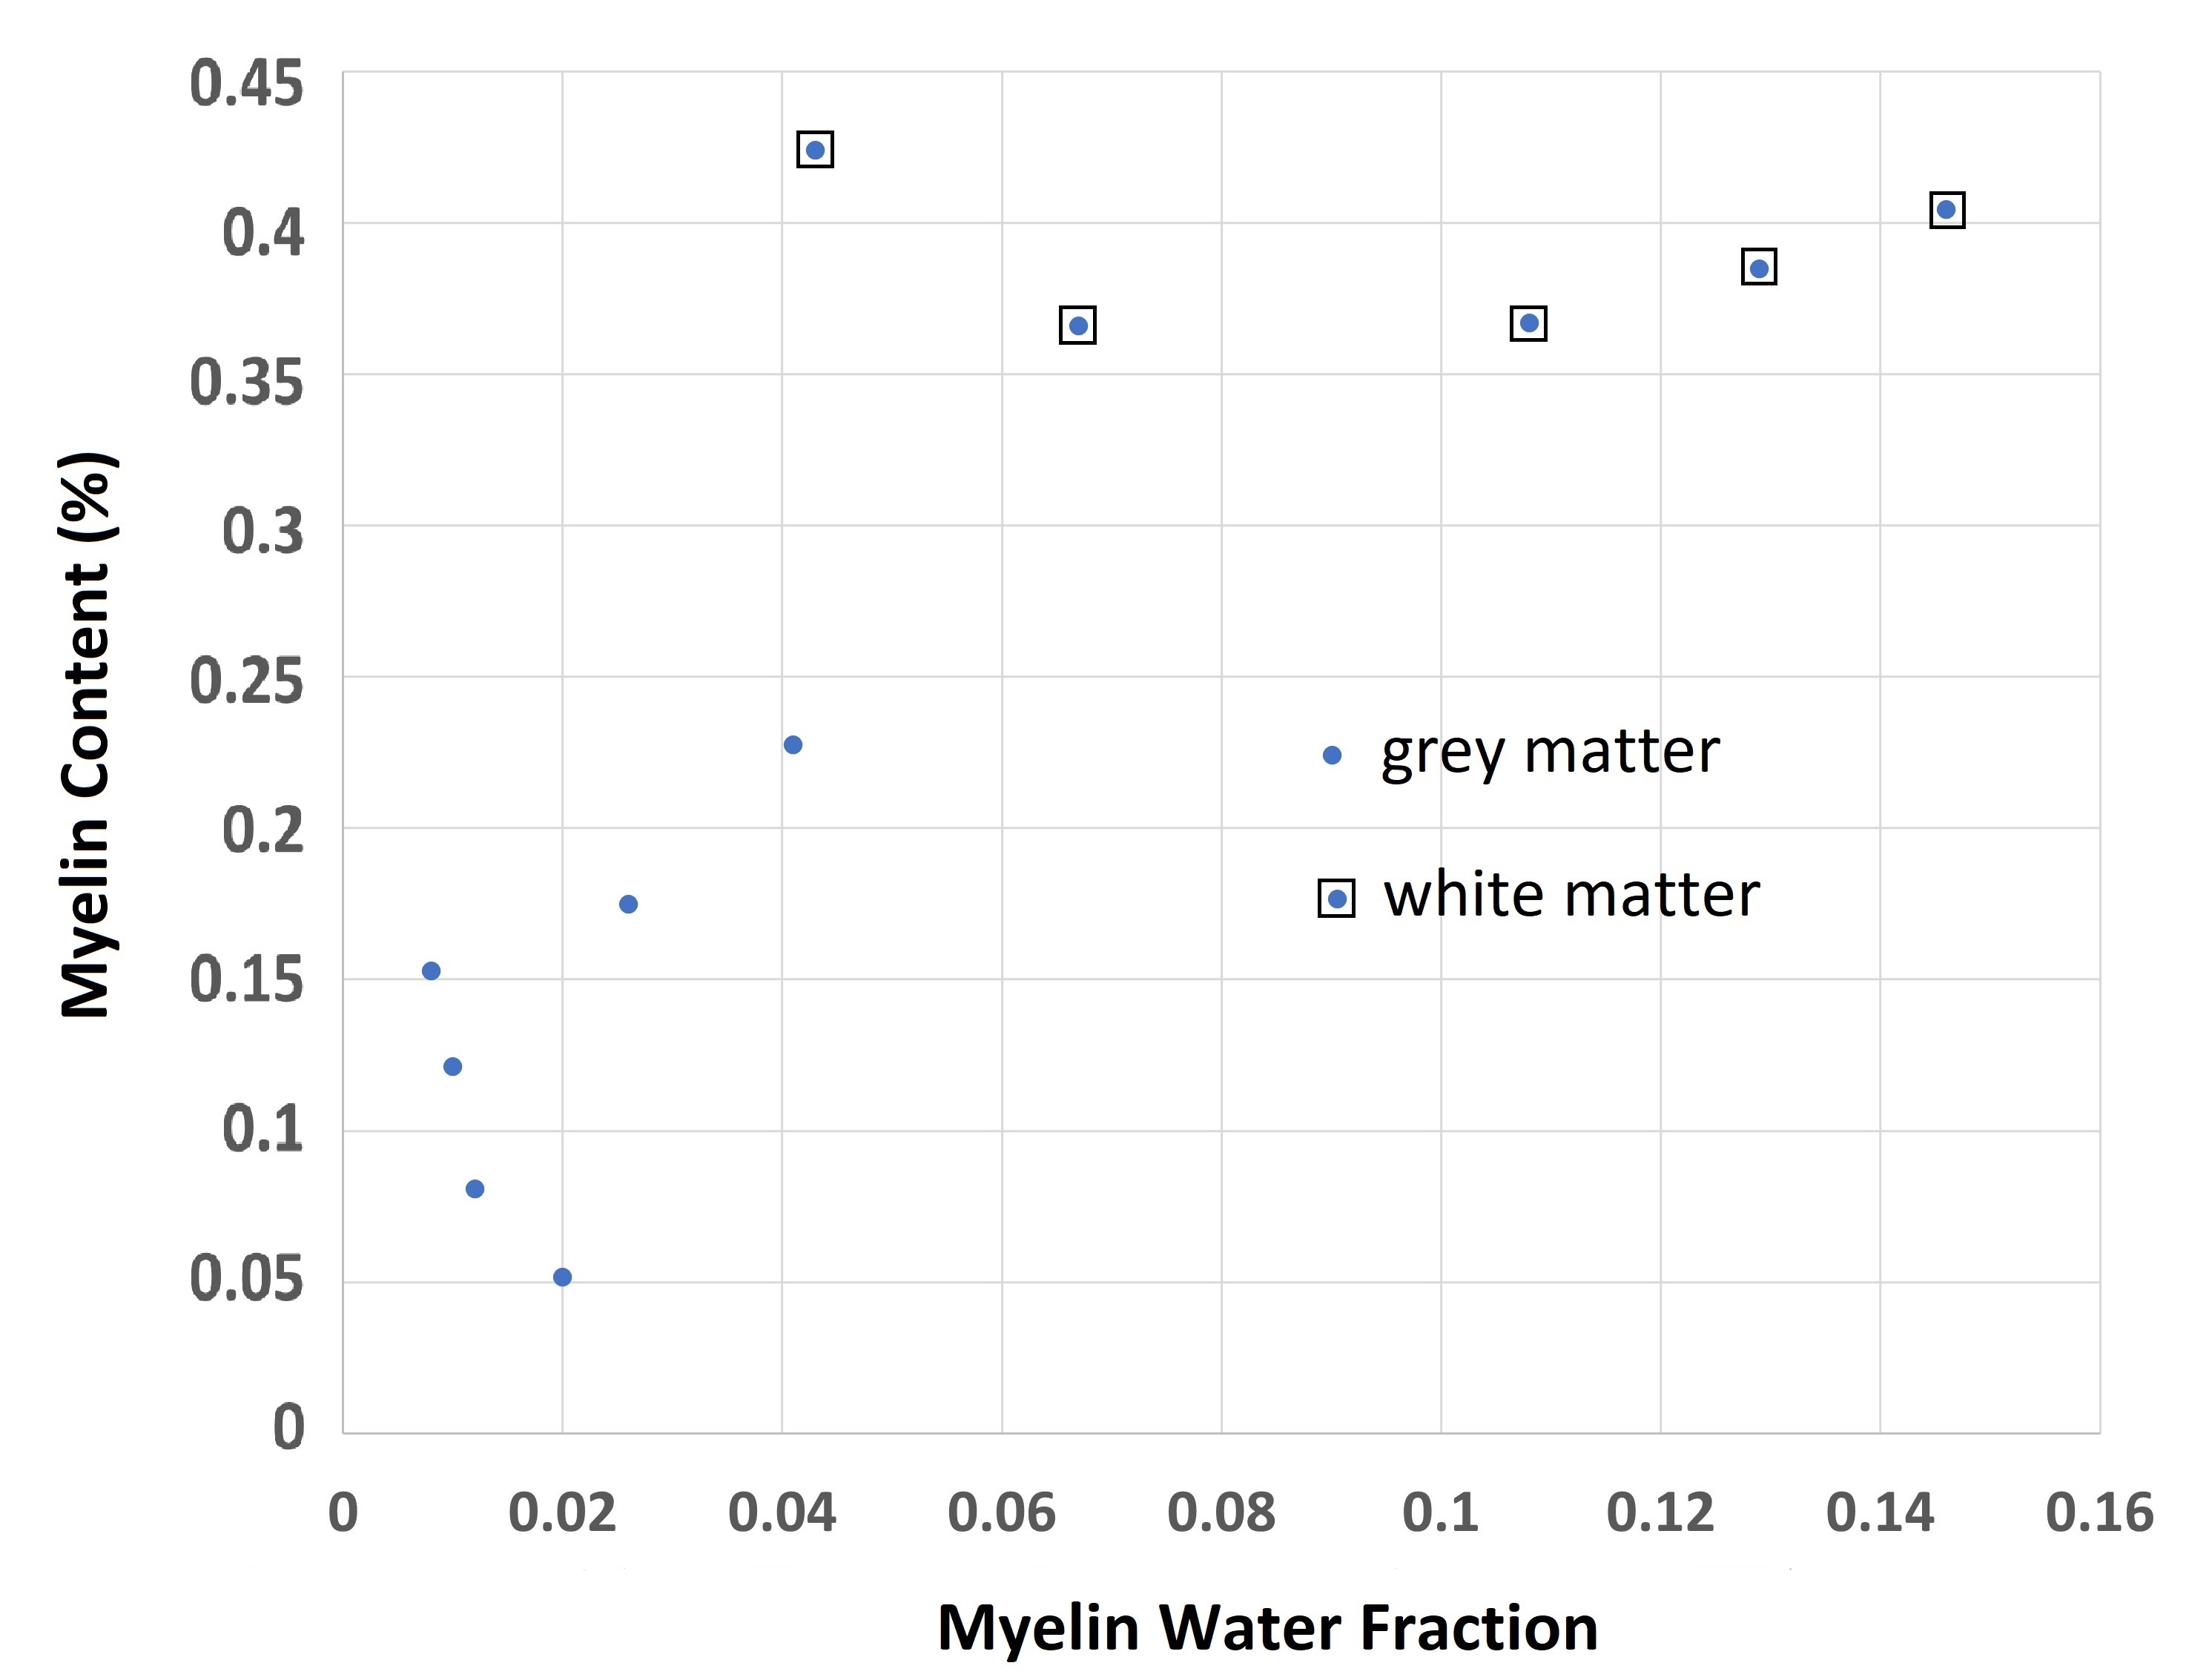This screenshot has height=1680, width=2189.
Task: Click the grey matter legend marker dot
Action: pyautogui.click(x=1332, y=755)
